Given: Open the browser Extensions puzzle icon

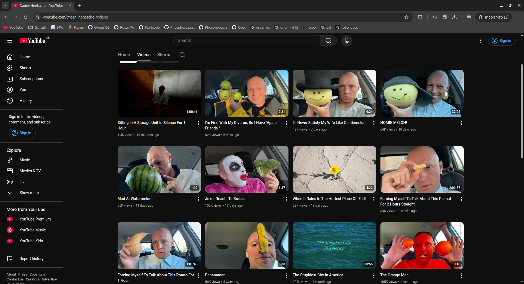Looking at the screenshot, I should (420, 17).
